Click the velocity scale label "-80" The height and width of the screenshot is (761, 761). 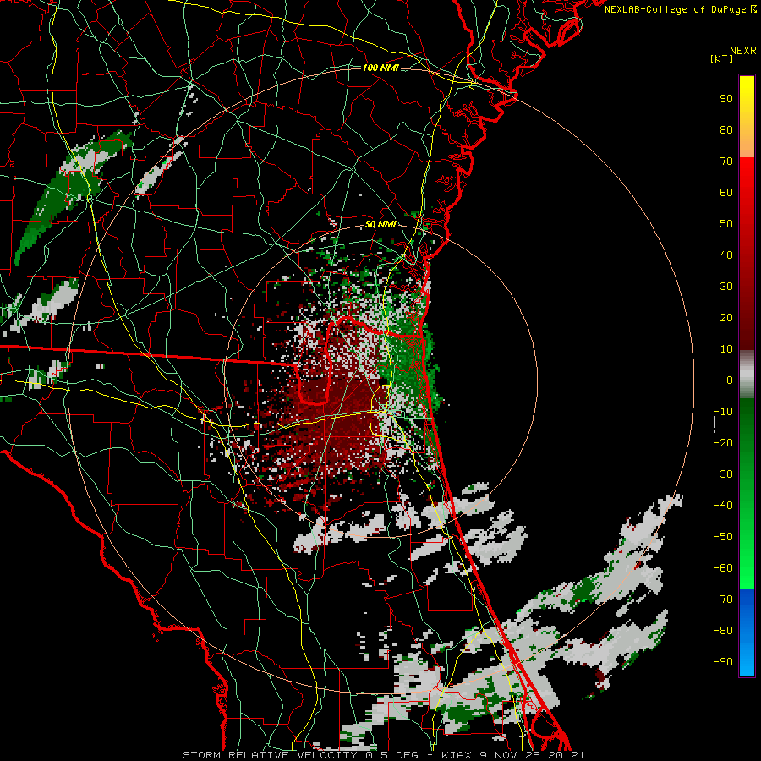tap(723, 631)
